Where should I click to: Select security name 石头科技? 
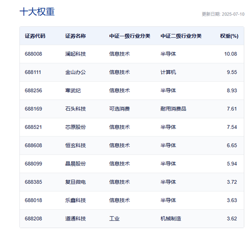pos(76,109)
